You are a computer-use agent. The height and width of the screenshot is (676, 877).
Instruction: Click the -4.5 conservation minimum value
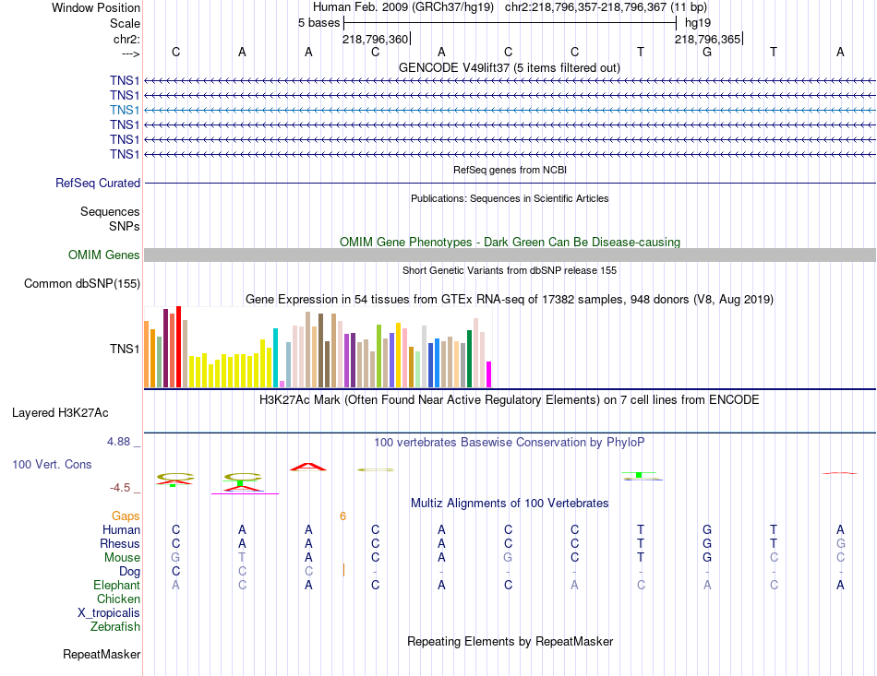[x=120, y=488]
